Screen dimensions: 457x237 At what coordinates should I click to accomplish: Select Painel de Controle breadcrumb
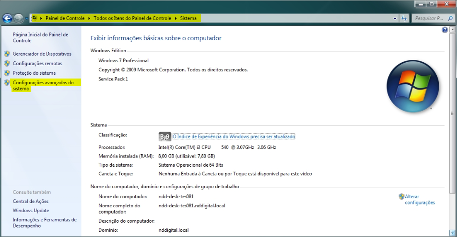tap(65, 18)
